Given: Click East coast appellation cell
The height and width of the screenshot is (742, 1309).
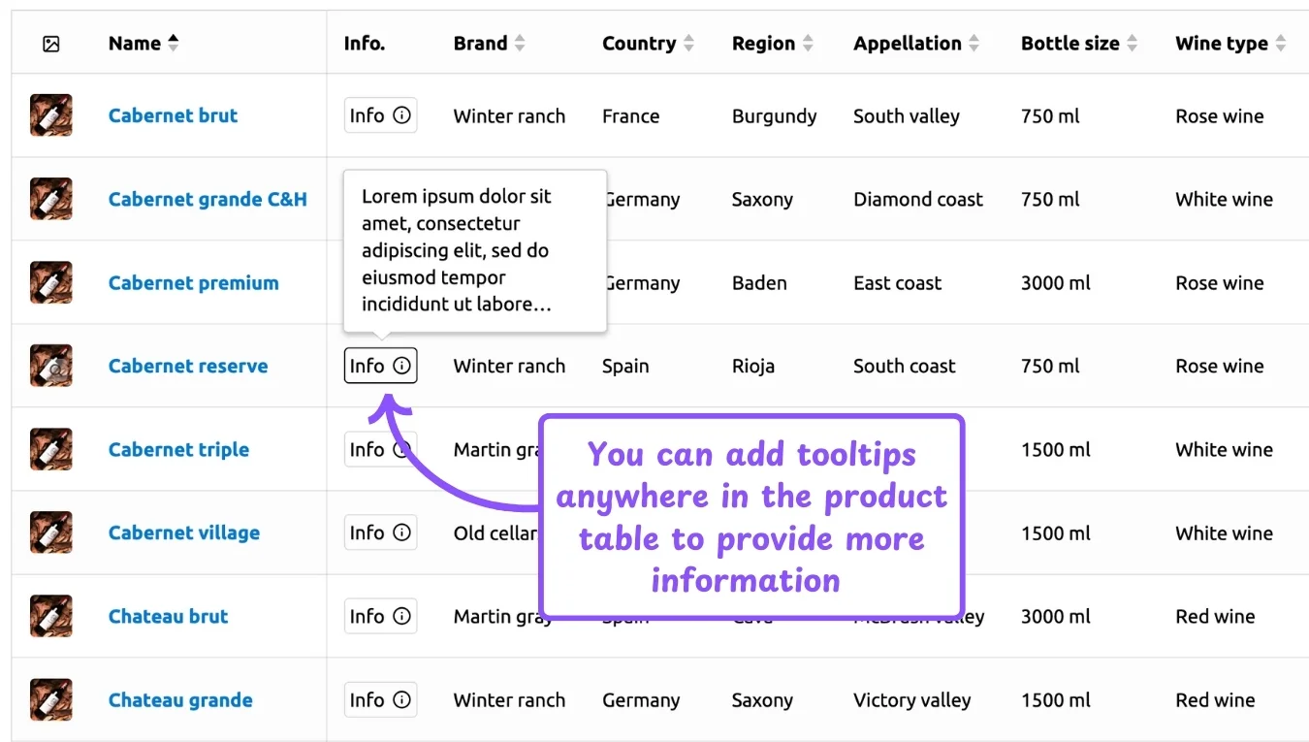Looking at the screenshot, I should 897,283.
